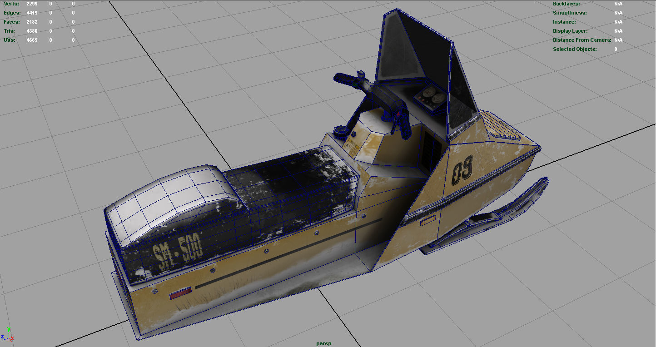656x347 pixels.
Task: Click the Verts label in the HUD
Action: [x=11, y=4]
